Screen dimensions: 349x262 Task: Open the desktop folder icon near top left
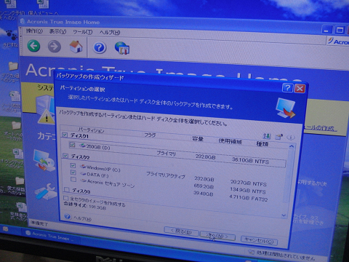pos(13,66)
